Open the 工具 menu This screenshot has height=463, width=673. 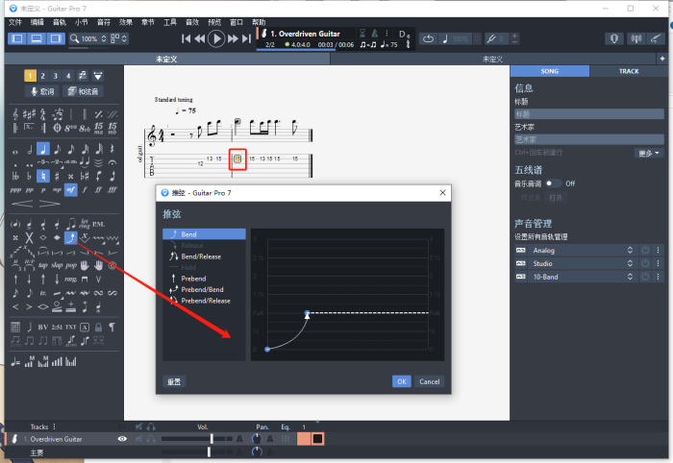[x=169, y=21]
